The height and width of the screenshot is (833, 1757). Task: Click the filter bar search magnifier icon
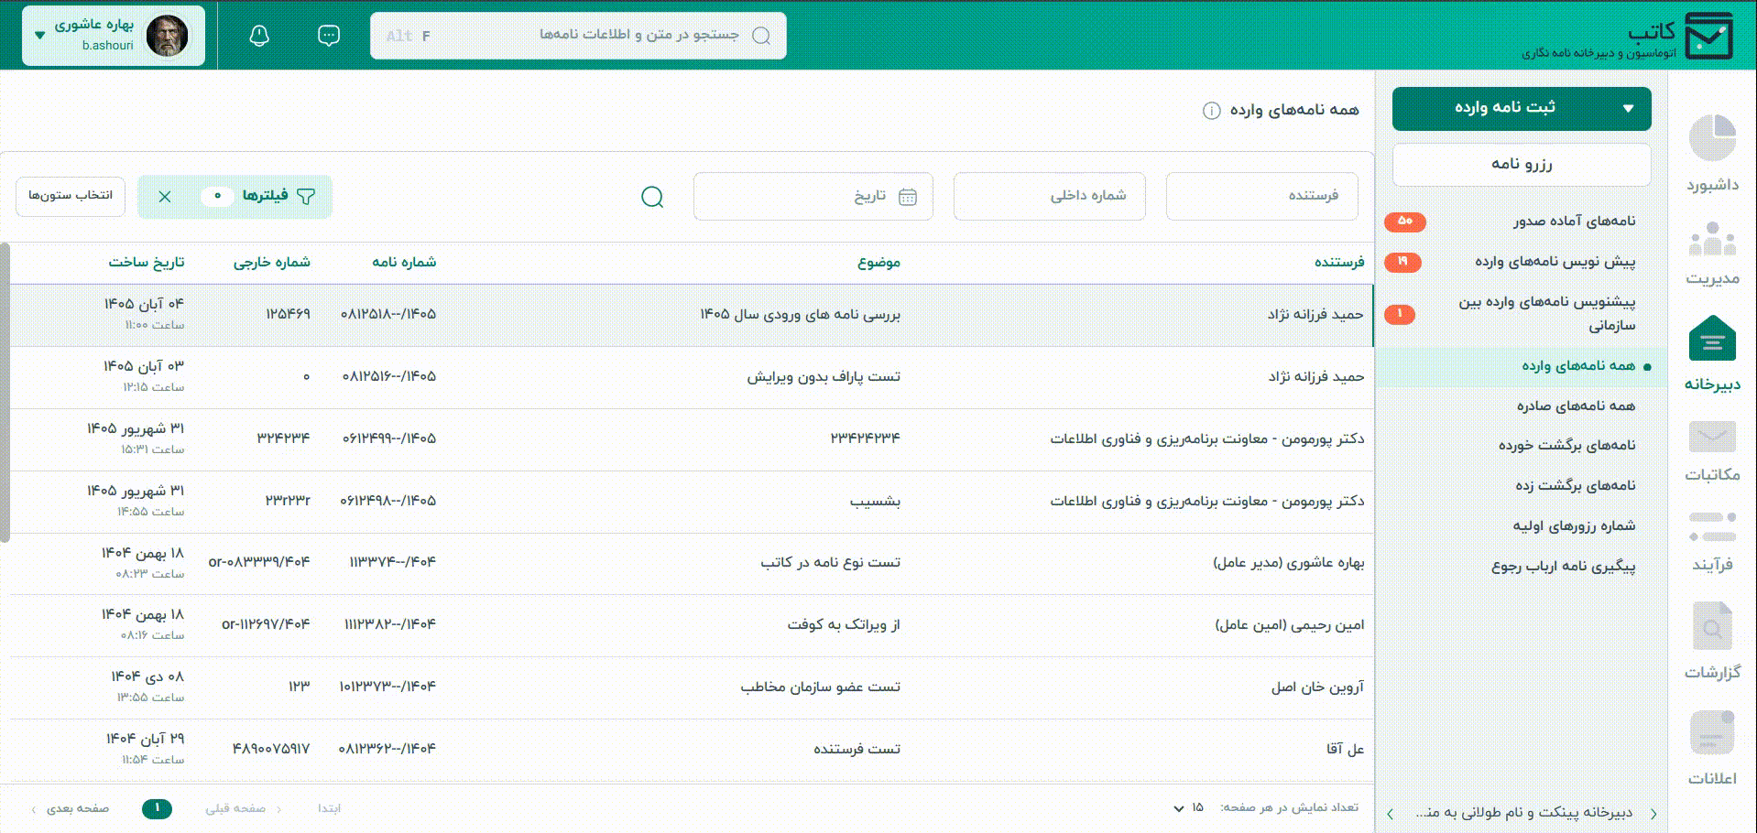coord(652,197)
